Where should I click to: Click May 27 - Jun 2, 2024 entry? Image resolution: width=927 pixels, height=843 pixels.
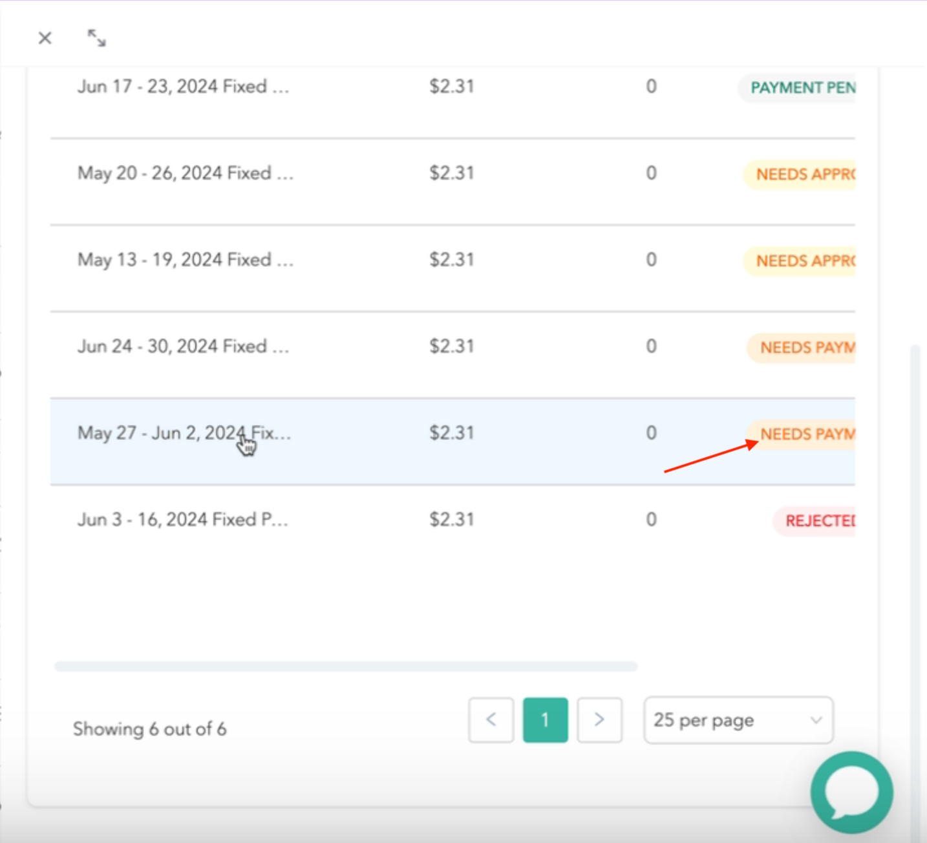click(x=184, y=433)
